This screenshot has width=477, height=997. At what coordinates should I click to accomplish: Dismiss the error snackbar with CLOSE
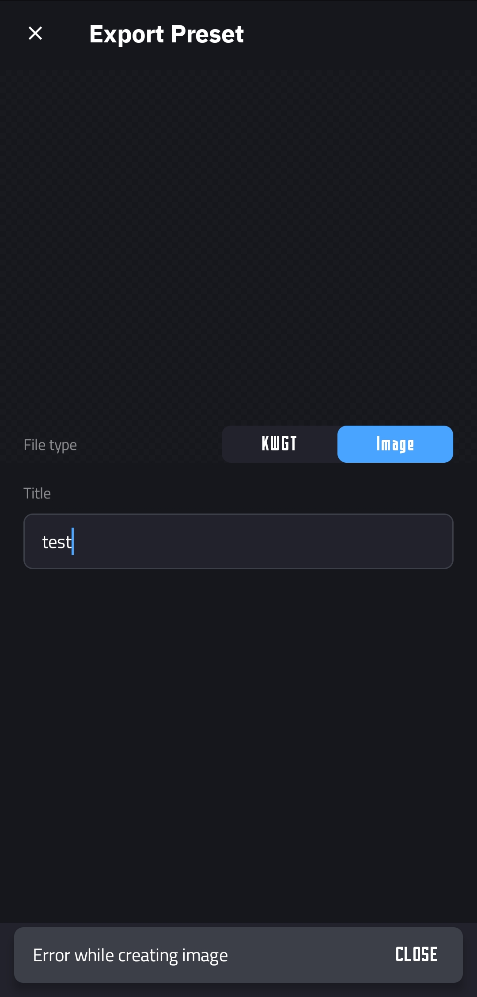416,955
